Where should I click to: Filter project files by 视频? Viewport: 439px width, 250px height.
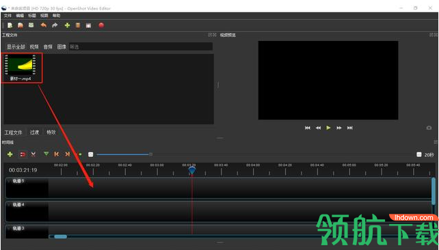pos(34,46)
